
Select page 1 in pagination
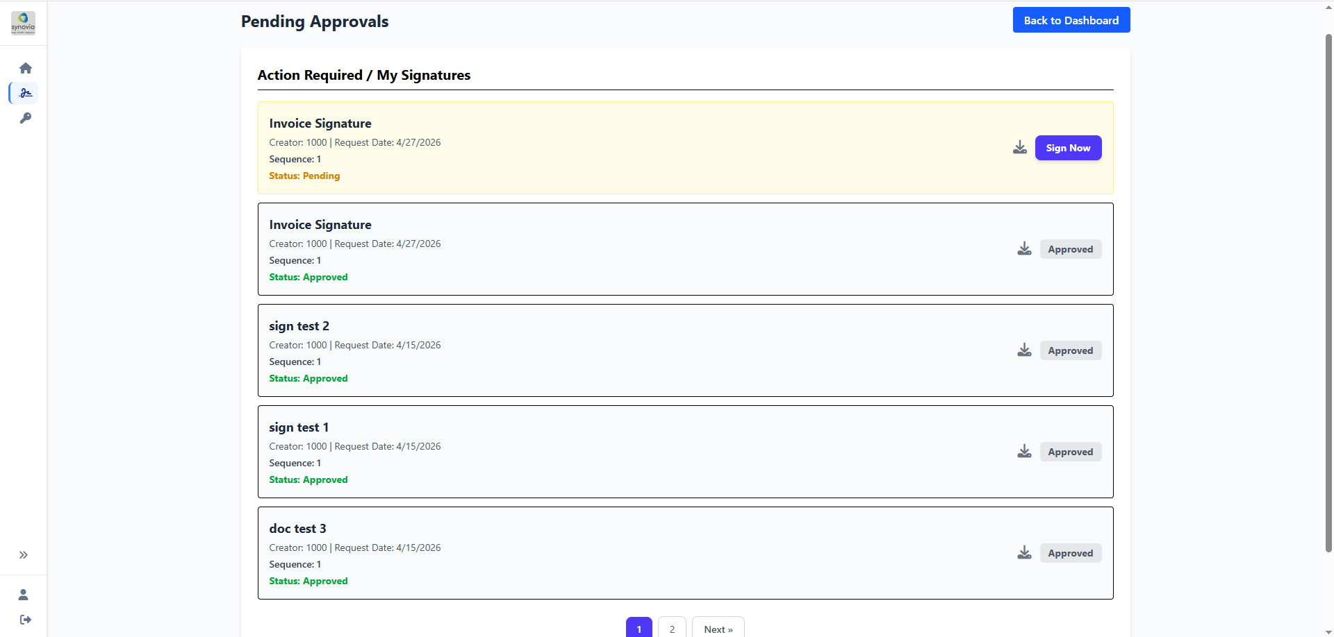point(639,628)
